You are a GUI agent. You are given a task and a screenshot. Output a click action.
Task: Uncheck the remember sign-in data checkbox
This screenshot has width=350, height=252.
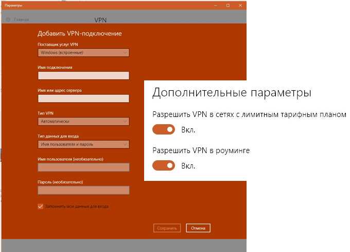click(x=40, y=206)
